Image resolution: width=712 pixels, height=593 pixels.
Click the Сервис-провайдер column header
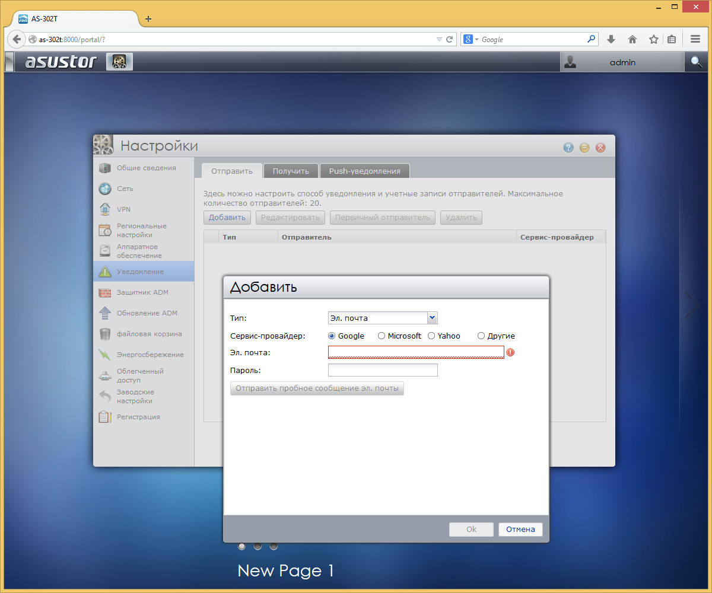pos(561,237)
